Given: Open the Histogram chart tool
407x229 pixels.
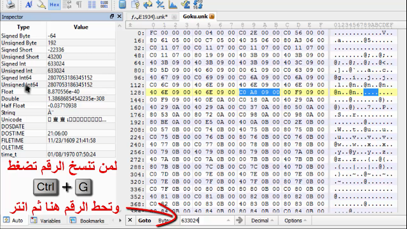Looking at the screenshot, I should 172,4.
